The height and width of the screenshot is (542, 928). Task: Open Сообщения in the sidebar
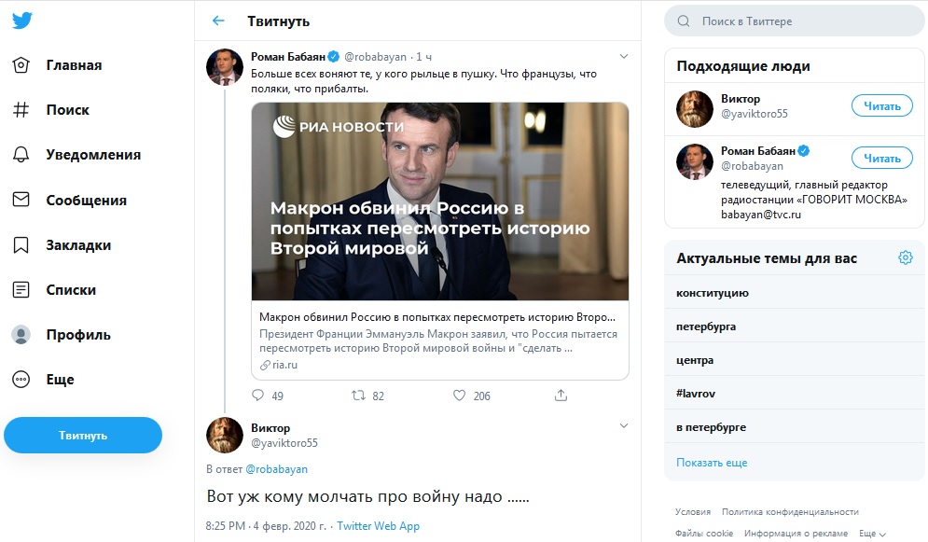(x=86, y=201)
